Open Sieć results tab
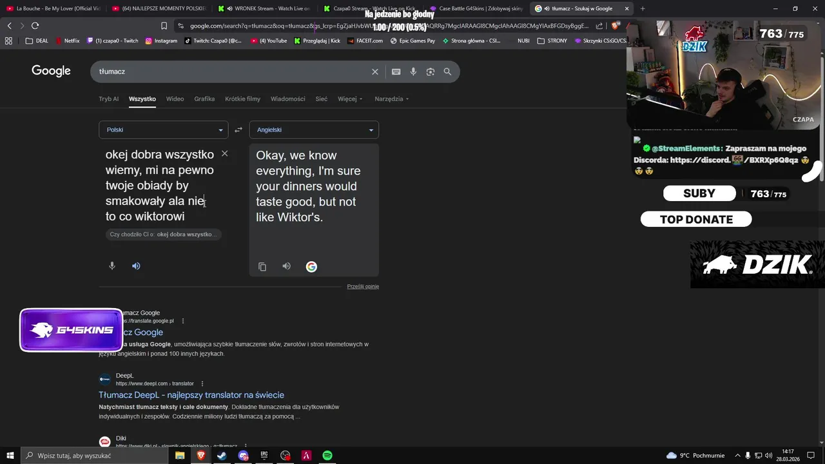The width and height of the screenshot is (825, 464). 322,99
